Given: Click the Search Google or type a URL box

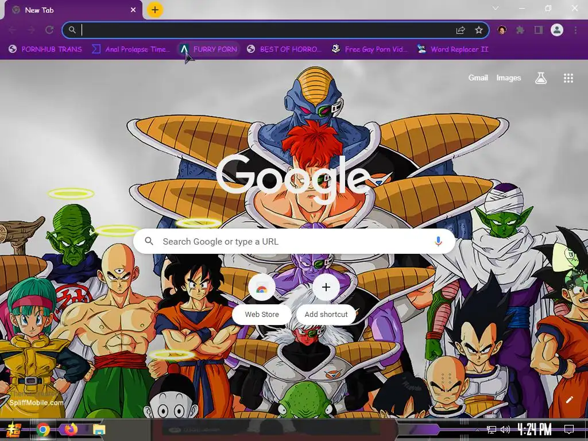Looking at the screenshot, I should [x=295, y=241].
